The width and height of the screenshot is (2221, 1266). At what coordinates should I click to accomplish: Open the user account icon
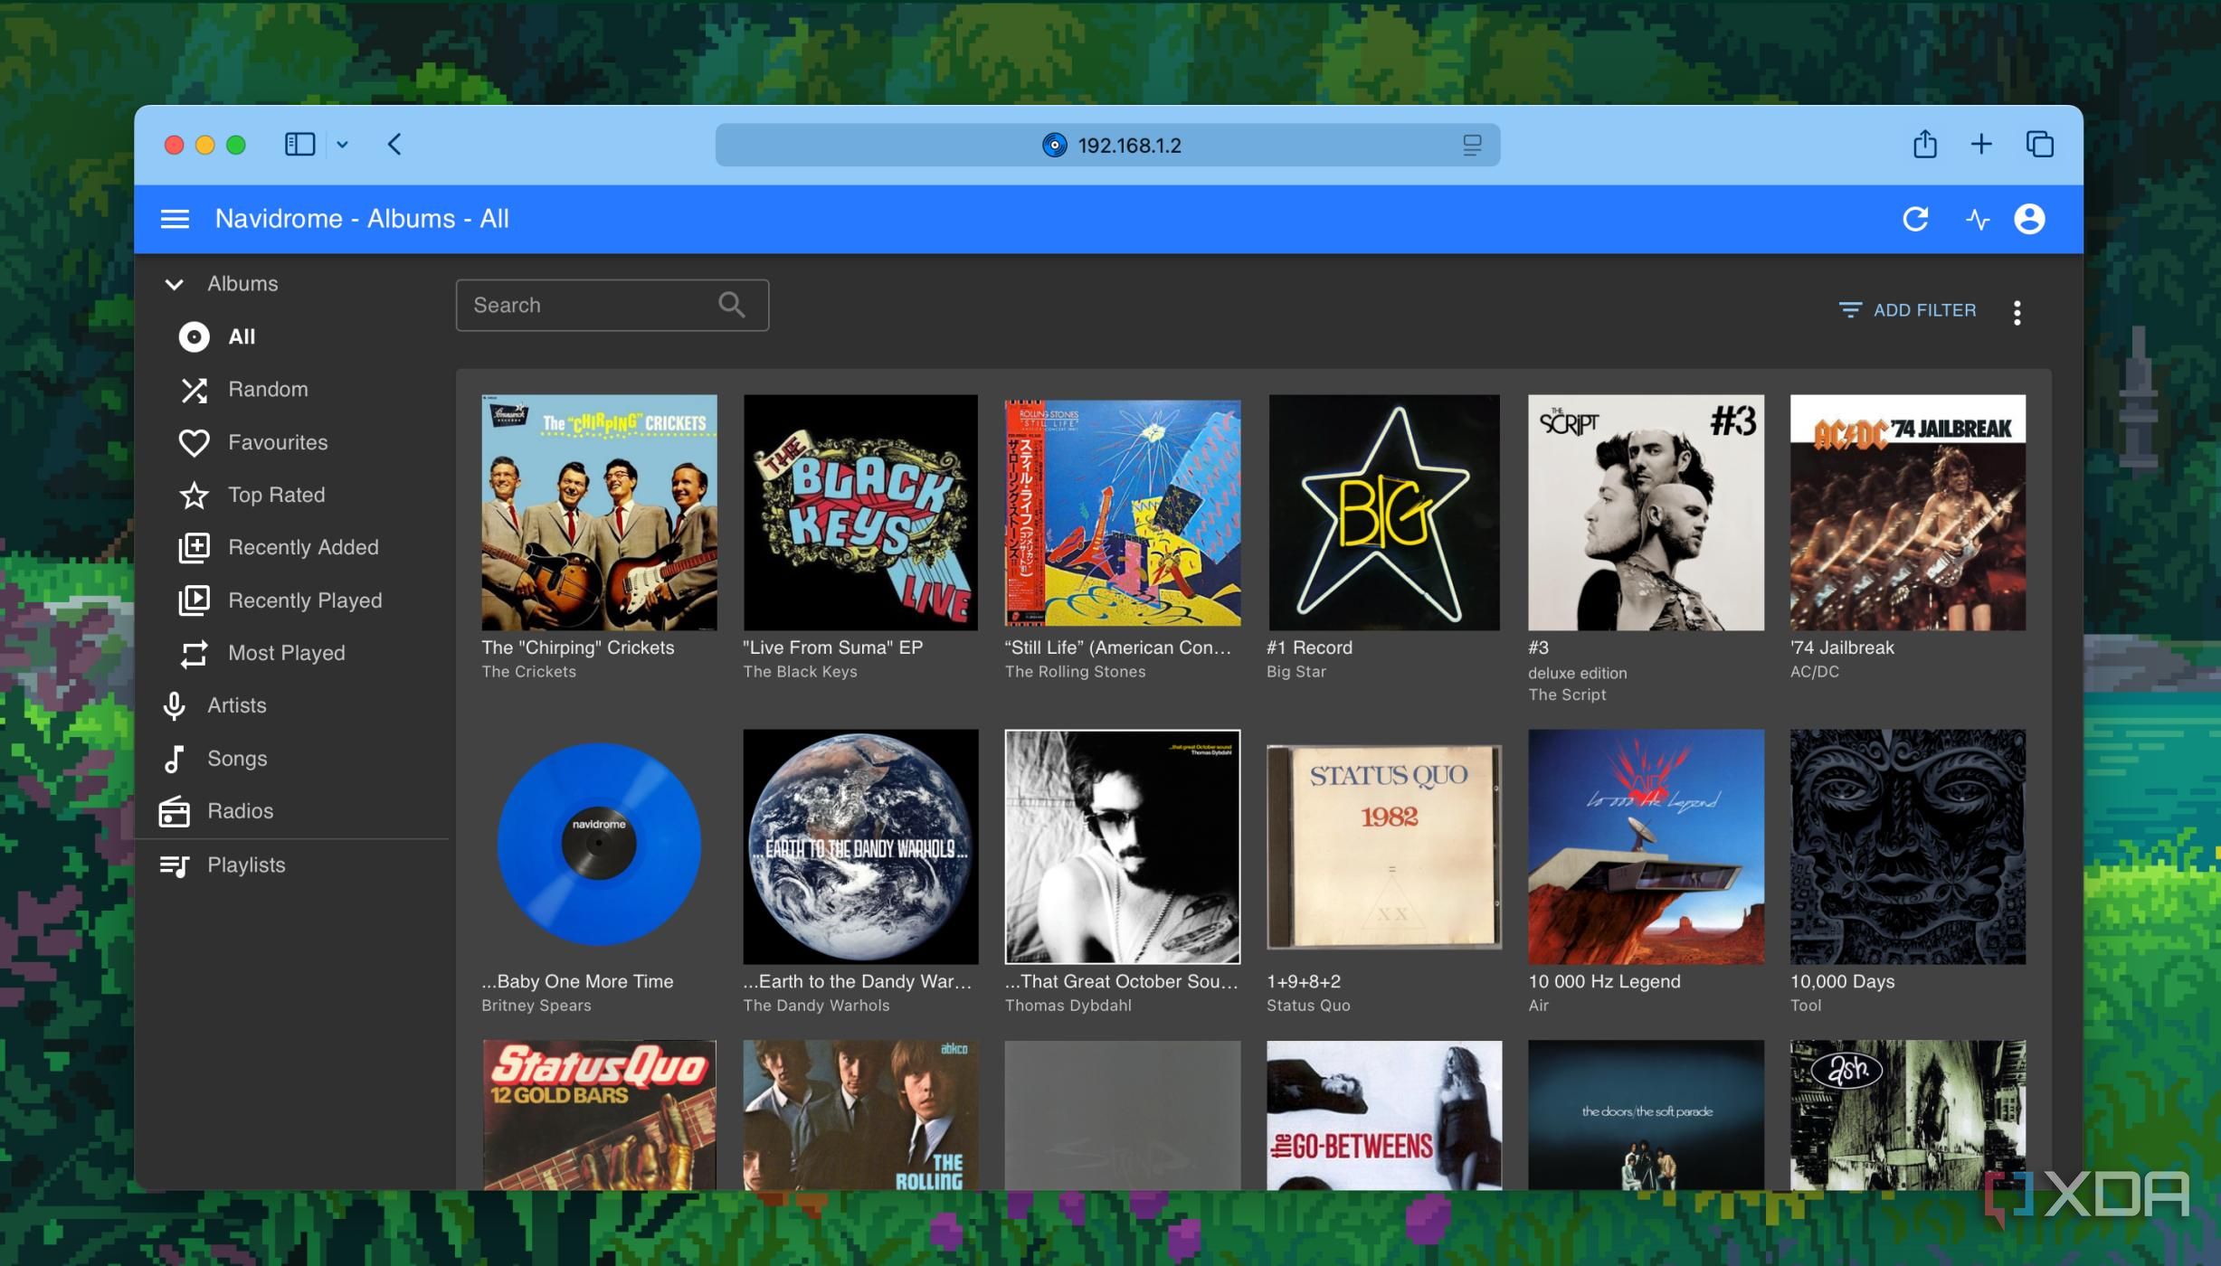click(x=2029, y=219)
